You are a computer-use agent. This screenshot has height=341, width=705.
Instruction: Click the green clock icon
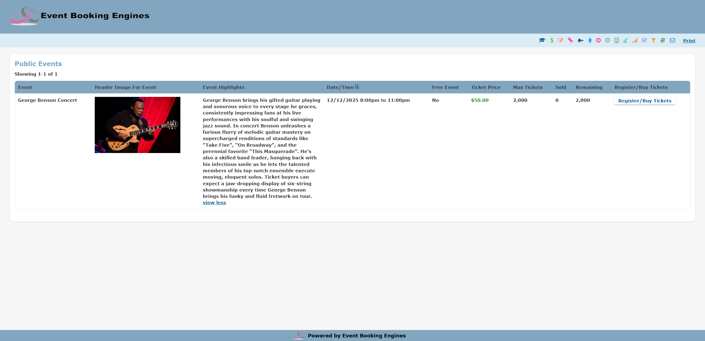608,40
